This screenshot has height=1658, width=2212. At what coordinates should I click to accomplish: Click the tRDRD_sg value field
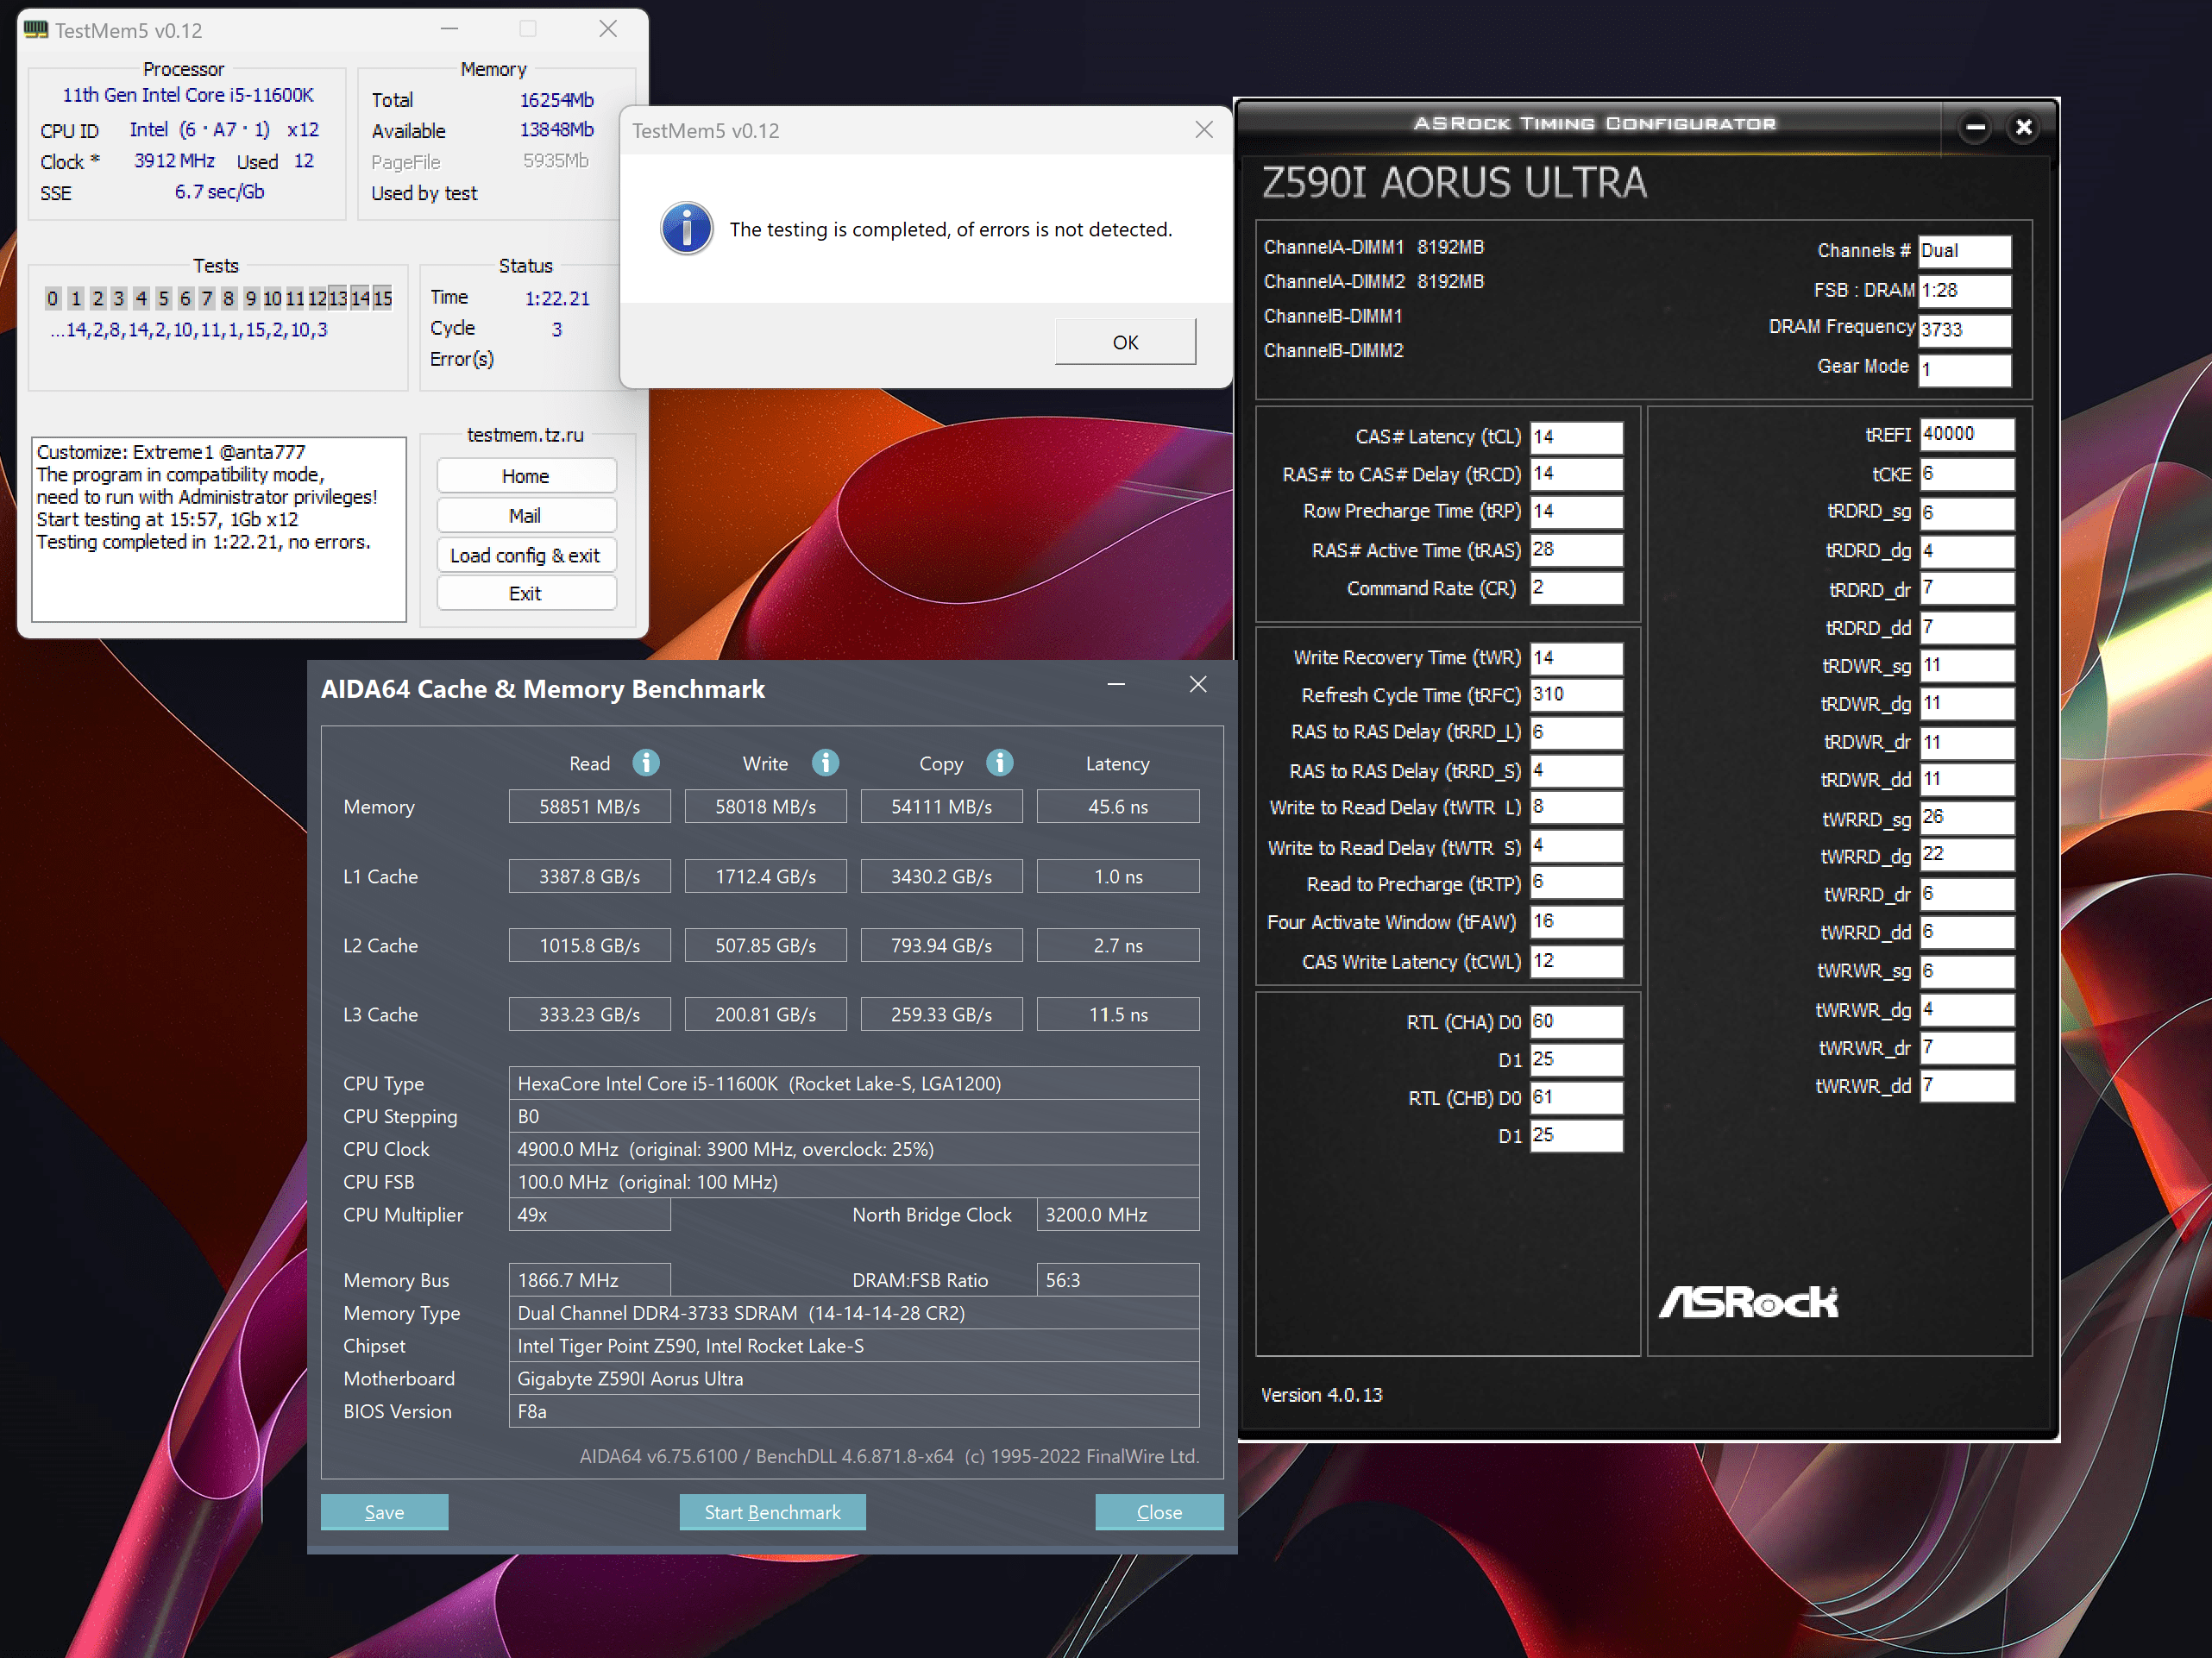(x=1966, y=513)
